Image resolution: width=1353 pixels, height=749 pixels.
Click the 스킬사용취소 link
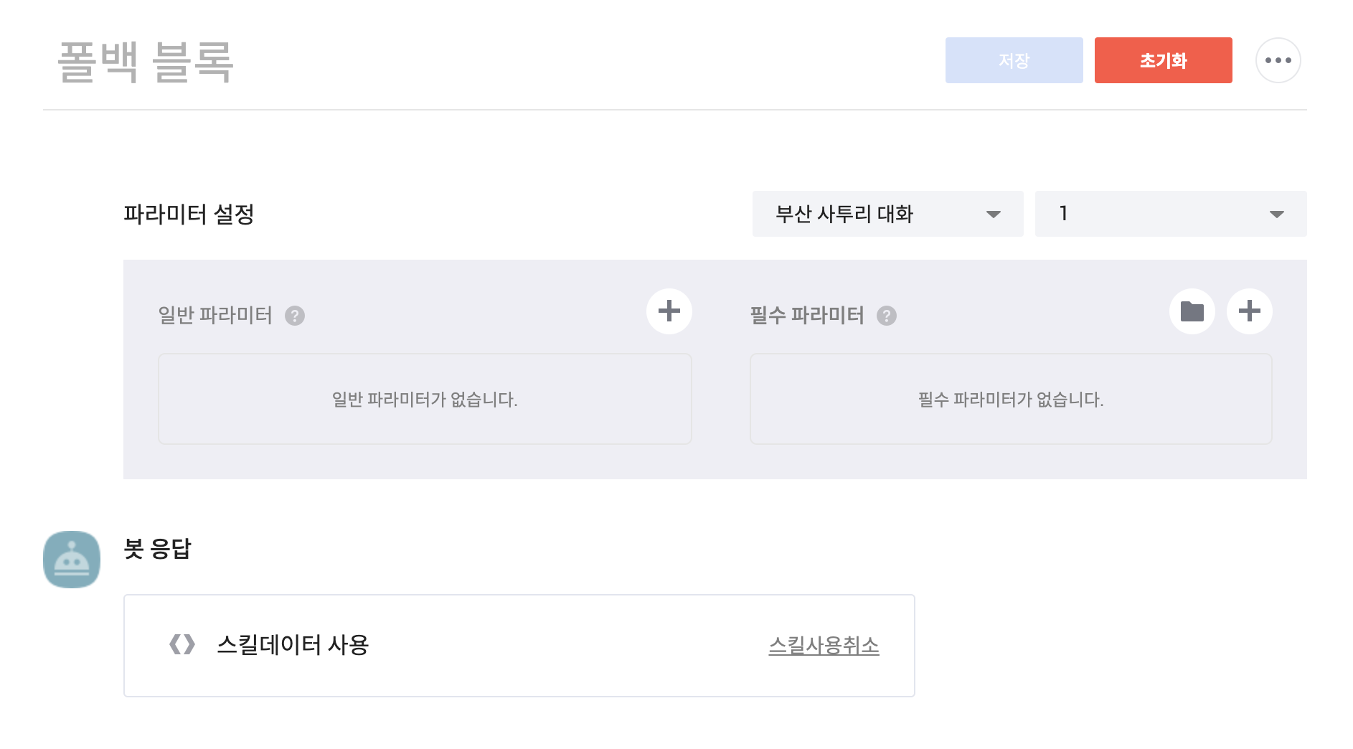(824, 646)
